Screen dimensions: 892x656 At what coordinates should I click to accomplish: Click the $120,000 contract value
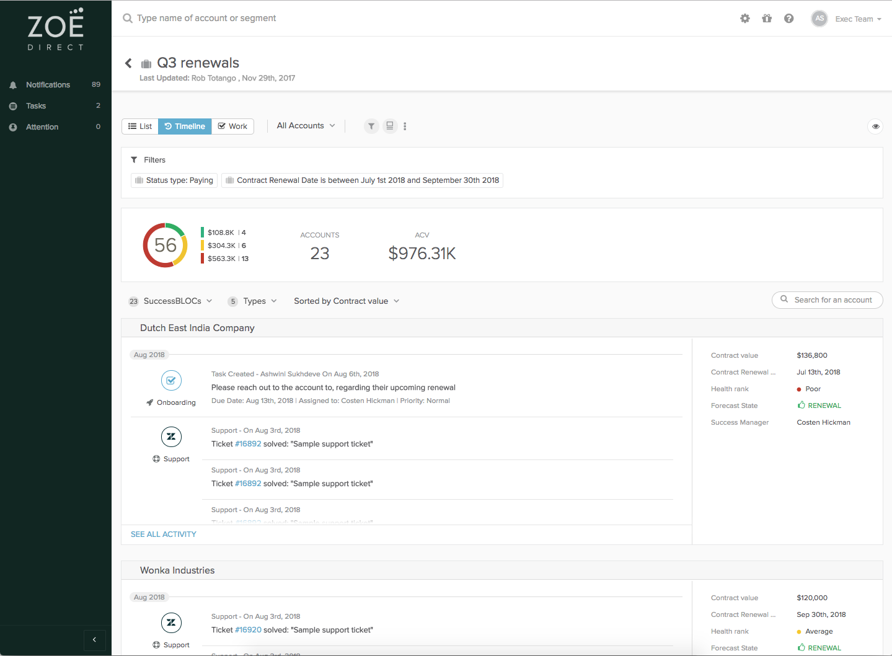812,598
